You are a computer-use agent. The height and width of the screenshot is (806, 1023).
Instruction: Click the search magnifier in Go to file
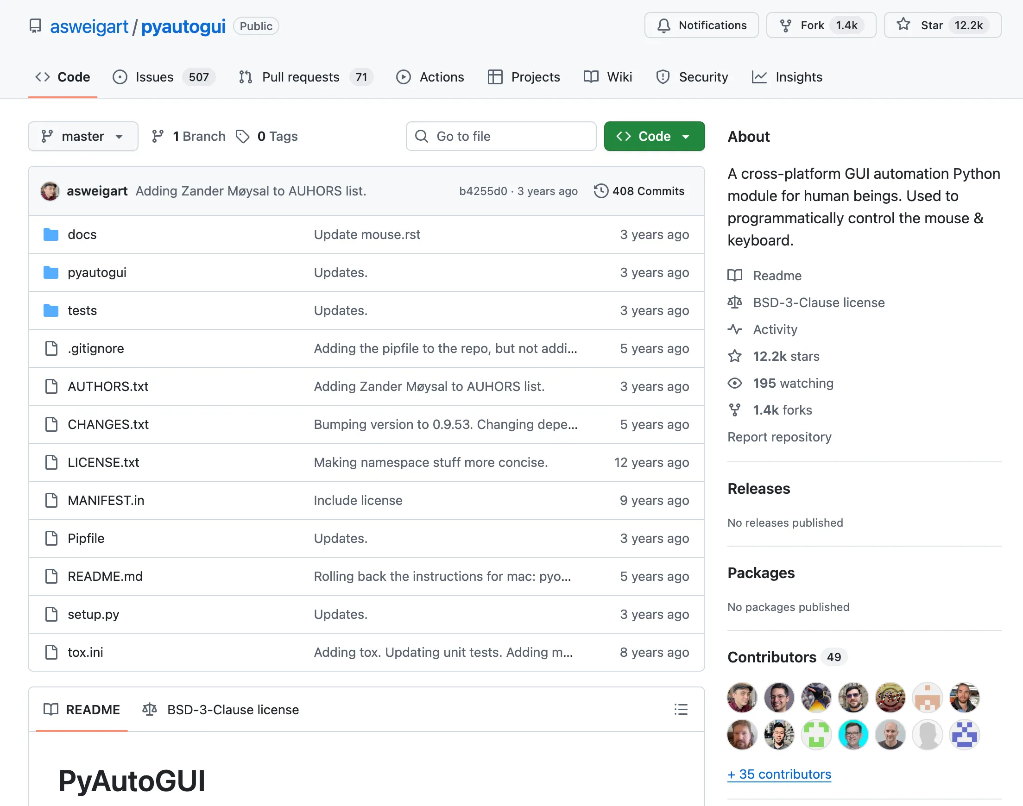[420, 136]
